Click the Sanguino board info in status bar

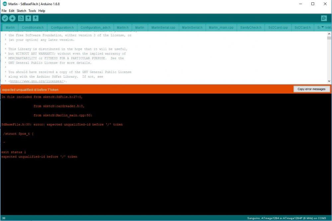coord(287,218)
